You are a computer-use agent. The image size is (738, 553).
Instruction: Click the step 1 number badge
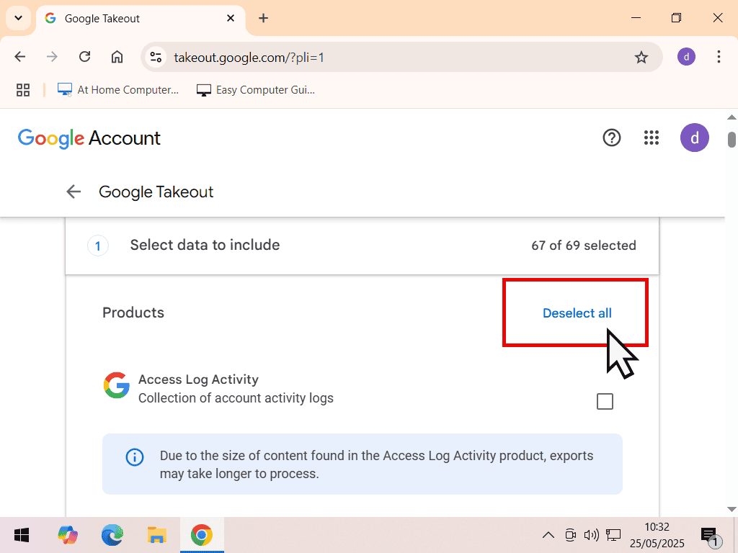pos(98,246)
